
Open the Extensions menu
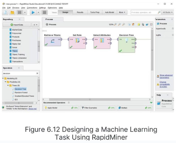pyautogui.click(x=52, y=8)
